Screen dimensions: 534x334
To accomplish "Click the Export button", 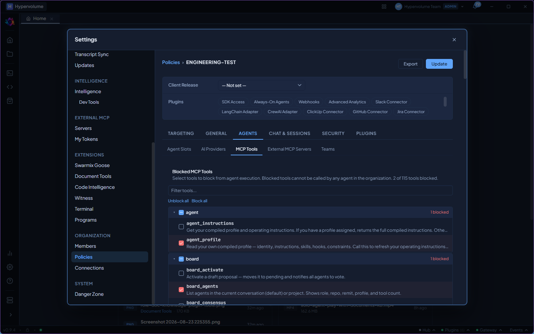I will pos(411,64).
